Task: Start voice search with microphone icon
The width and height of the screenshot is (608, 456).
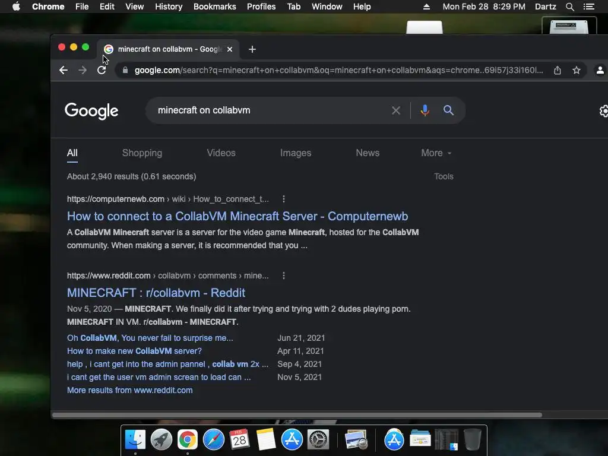Action: (x=425, y=110)
